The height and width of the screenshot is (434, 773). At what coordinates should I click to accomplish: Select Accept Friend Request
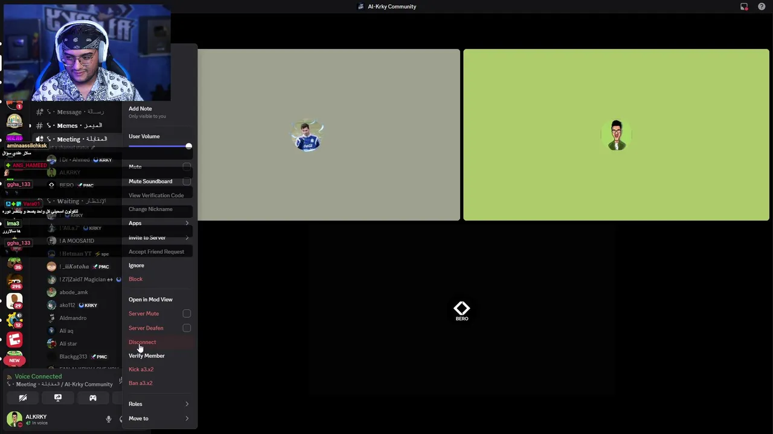click(156, 251)
